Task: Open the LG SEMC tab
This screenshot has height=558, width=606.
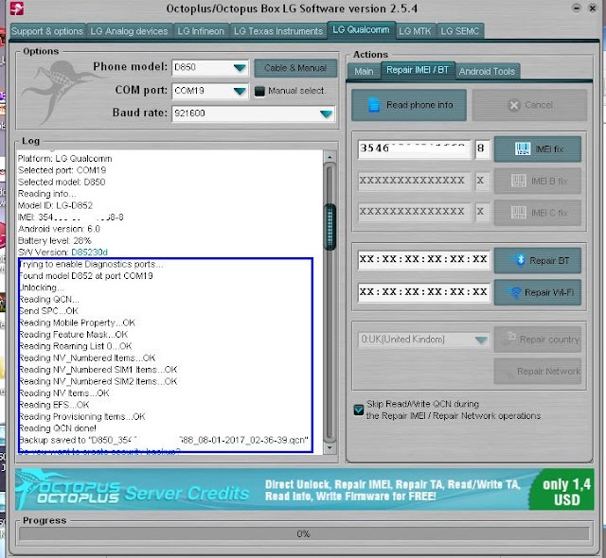Action: [459, 31]
